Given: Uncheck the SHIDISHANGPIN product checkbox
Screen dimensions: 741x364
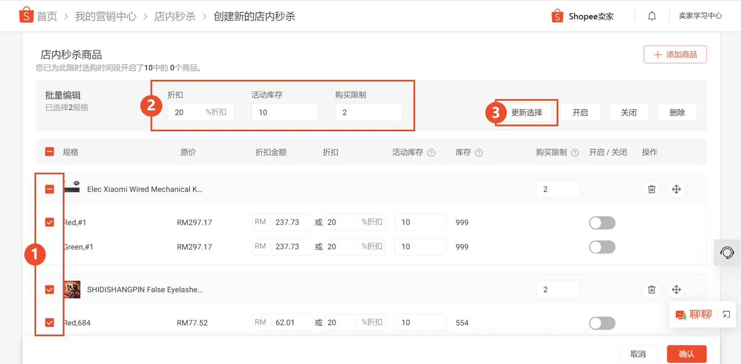Looking at the screenshot, I should (x=49, y=289).
